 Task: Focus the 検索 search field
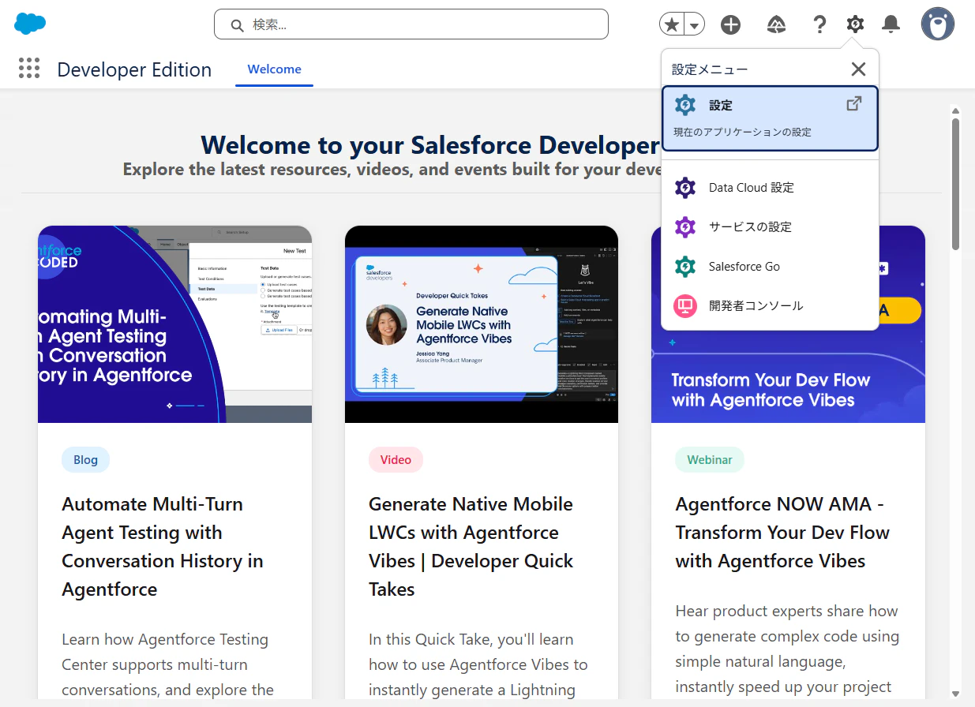(x=411, y=24)
